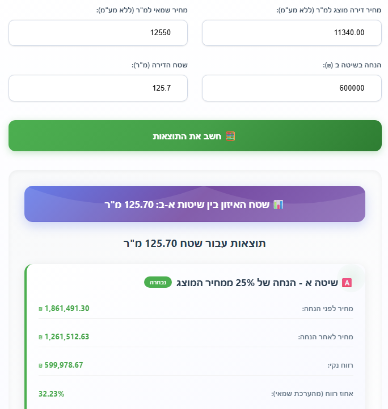Click the apartment area field showing 125.7
Viewport: 388px width, 409px height.
(98, 88)
